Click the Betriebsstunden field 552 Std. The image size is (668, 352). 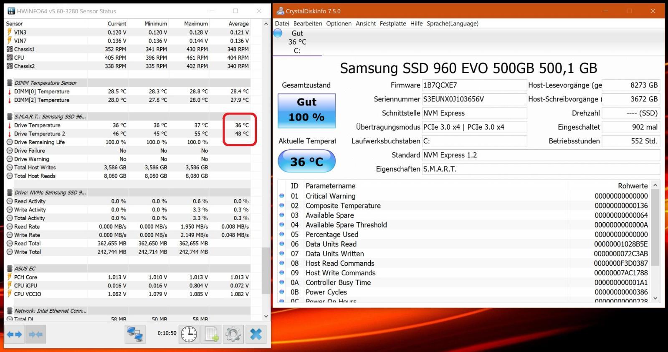(x=631, y=141)
